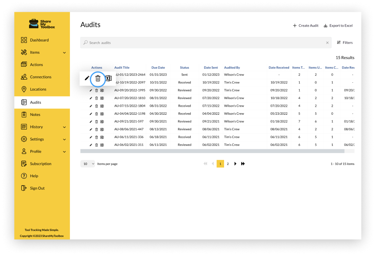Open the History sidebar menu
The height and width of the screenshot is (256, 376).
65,126
